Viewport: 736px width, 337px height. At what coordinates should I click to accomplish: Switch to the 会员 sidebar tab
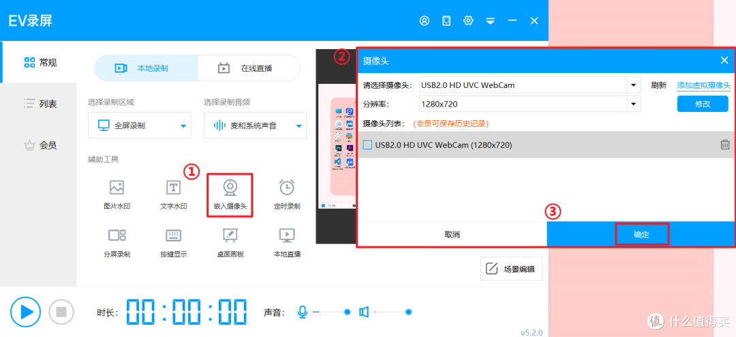[x=39, y=145]
